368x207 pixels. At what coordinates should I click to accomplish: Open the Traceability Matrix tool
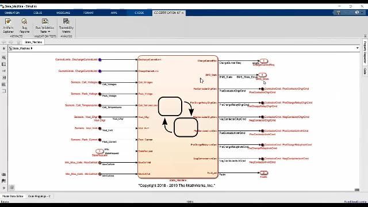67,25
